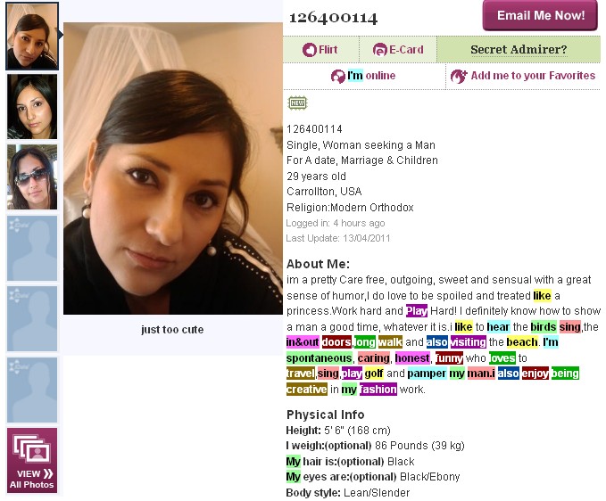606x501 pixels.
Task: Click the green NEW badge icon
Action: click(x=297, y=103)
